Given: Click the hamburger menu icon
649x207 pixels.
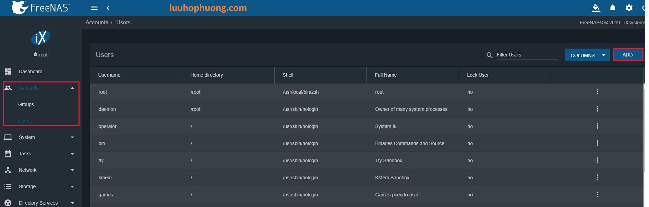Looking at the screenshot, I should (x=94, y=8).
